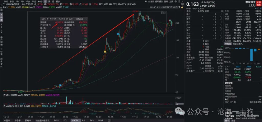This screenshot has width=262, height=122.
Task: Switch indicator to SAR
Action: pos(92,120)
